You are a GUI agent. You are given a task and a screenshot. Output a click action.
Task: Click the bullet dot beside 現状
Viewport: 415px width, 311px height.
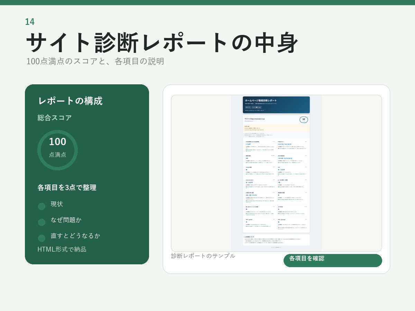(x=41, y=206)
